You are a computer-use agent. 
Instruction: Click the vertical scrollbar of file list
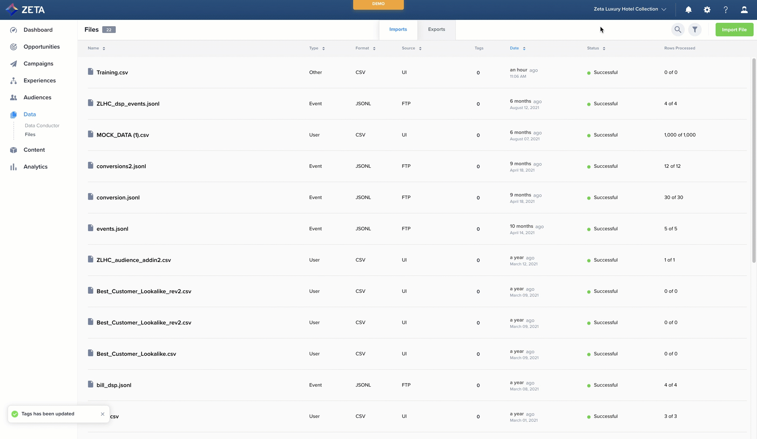(754, 161)
